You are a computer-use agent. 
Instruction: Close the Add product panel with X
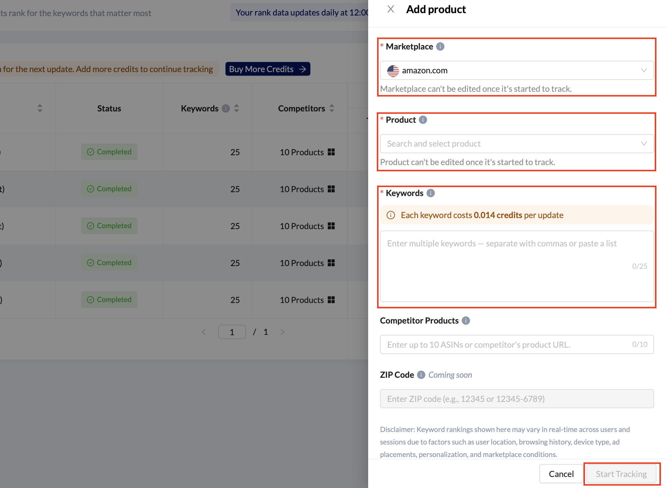[390, 9]
